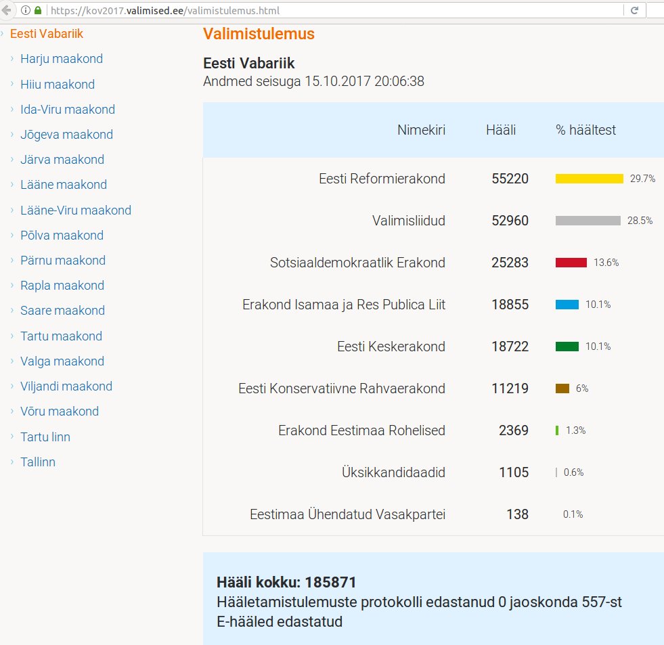Open Võru maakond results
Screen dimensions: 664x645
(x=60, y=412)
